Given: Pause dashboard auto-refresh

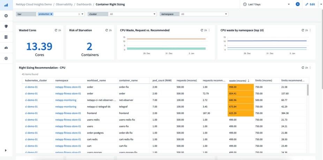Looking at the screenshot, I should click(298, 4).
